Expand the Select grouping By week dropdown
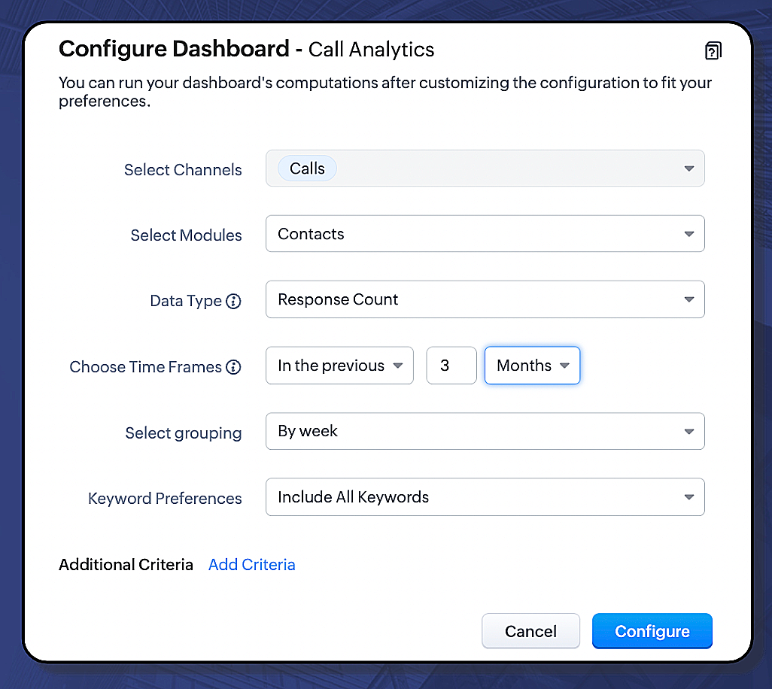This screenshot has width=772, height=689. [485, 431]
